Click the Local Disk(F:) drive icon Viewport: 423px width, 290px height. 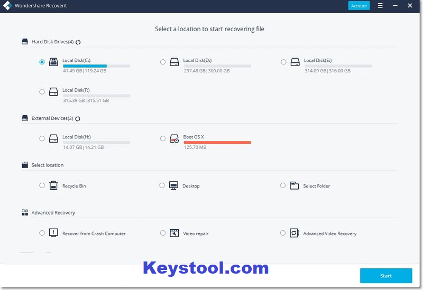point(53,91)
